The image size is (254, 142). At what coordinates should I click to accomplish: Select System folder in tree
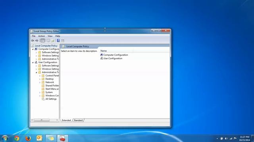tap(49, 92)
